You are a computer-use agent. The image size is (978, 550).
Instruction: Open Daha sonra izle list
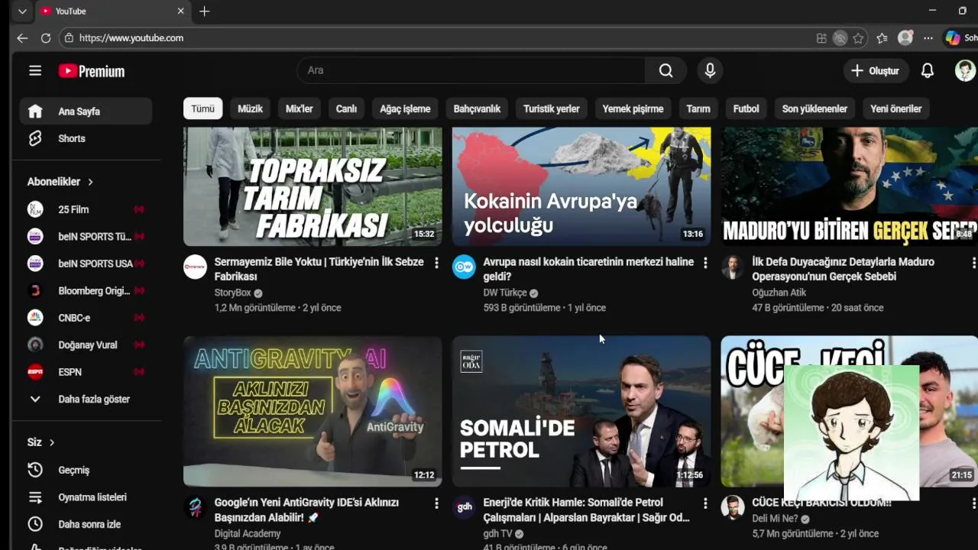86,524
